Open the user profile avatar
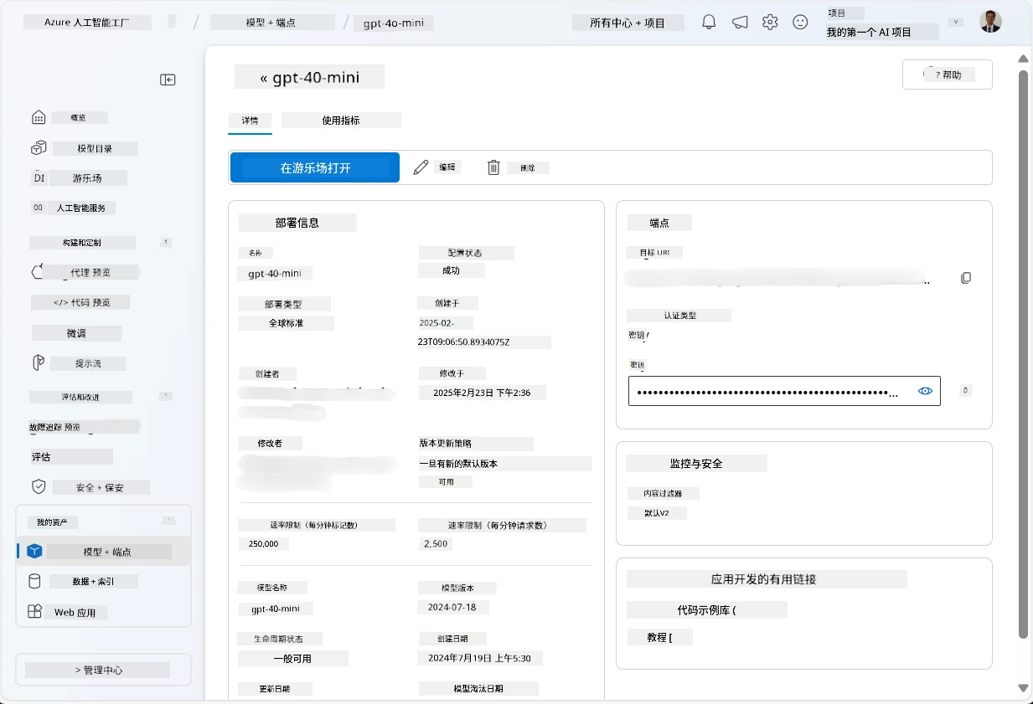Image resolution: width=1033 pixels, height=704 pixels. click(990, 23)
